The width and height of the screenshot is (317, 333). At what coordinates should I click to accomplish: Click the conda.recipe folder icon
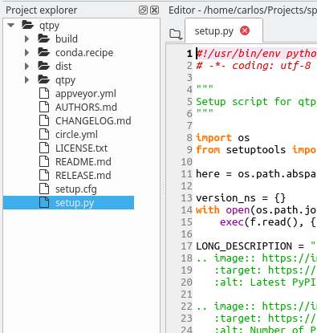click(44, 52)
